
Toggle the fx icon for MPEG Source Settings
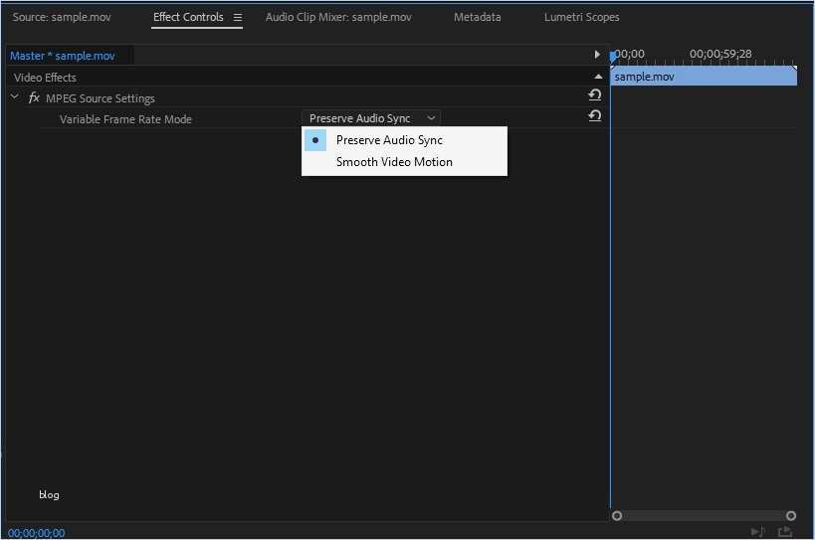[34, 97]
